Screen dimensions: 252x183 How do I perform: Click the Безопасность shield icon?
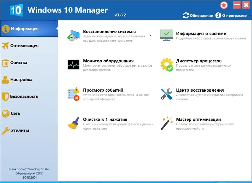coord(6,97)
